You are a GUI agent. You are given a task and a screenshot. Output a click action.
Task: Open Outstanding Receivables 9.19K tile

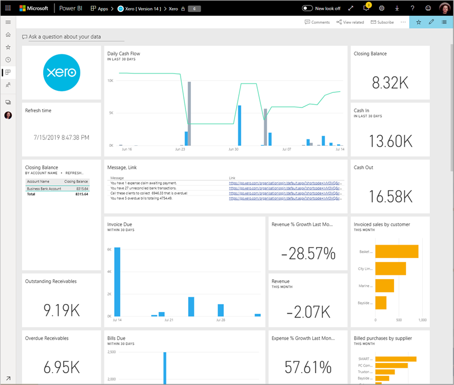[61, 300]
